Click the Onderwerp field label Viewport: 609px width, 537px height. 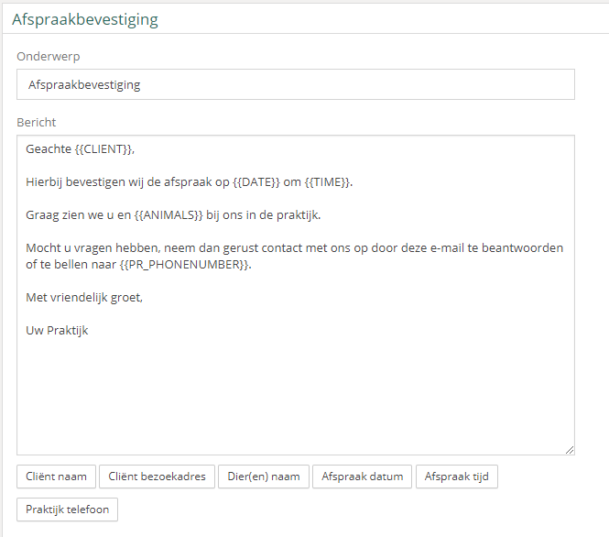coord(49,57)
